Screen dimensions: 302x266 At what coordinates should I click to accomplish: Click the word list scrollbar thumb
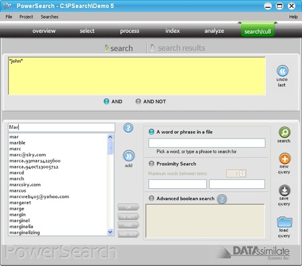click(110, 147)
